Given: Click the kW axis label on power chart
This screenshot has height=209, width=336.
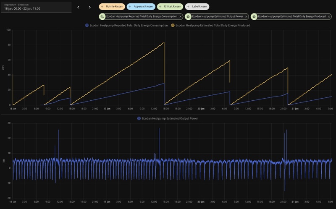Looking at the screenshot, I should (3, 161).
